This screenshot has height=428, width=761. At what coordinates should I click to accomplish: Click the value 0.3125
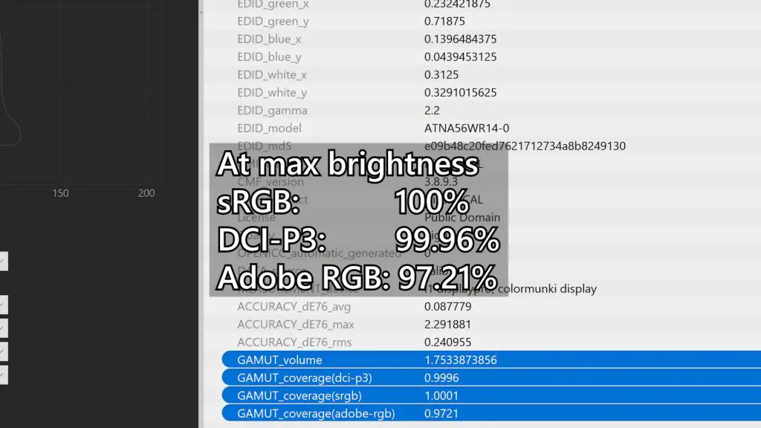pos(441,75)
